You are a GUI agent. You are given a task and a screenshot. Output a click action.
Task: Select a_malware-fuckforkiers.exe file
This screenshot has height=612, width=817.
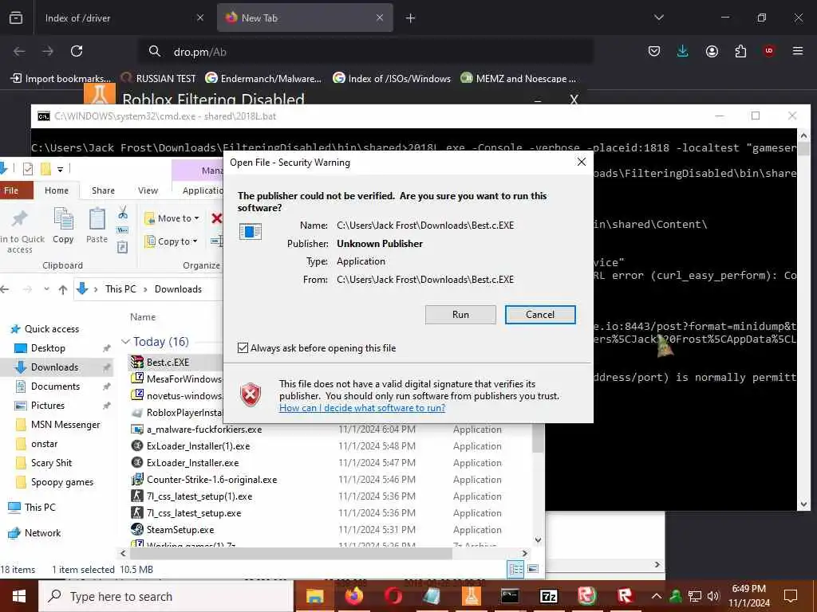point(204,430)
